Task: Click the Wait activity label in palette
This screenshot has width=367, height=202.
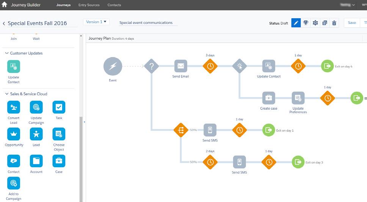Action: pos(36,39)
